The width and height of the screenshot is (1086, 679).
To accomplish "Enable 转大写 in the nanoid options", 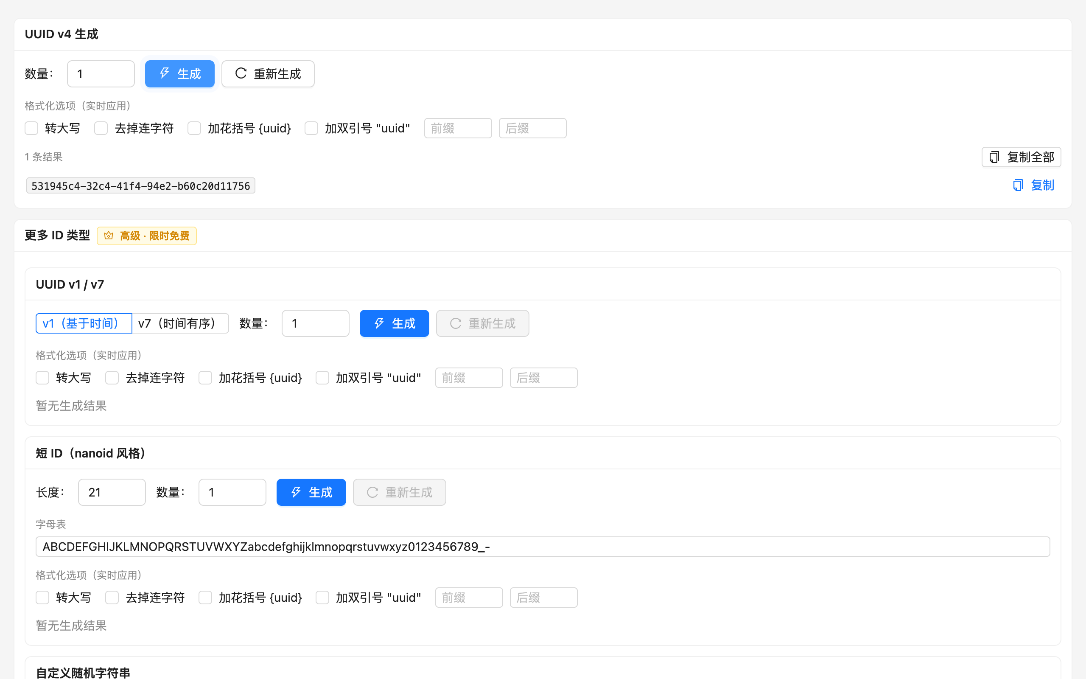I will coord(42,598).
